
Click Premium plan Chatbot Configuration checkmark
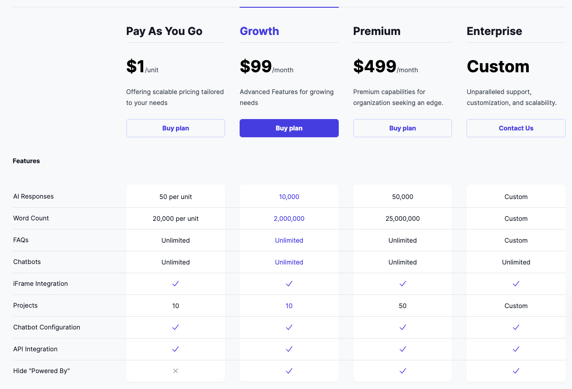[x=402, y=327]
